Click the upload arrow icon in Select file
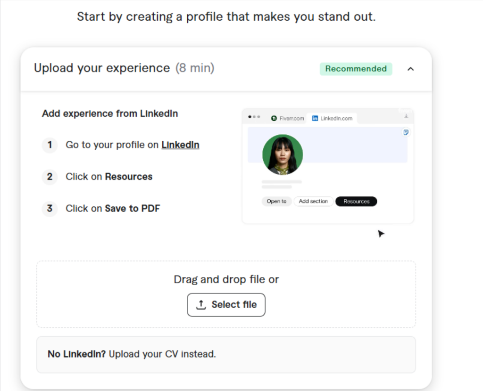The image size is (483, 391). click(x=201, y=304)
